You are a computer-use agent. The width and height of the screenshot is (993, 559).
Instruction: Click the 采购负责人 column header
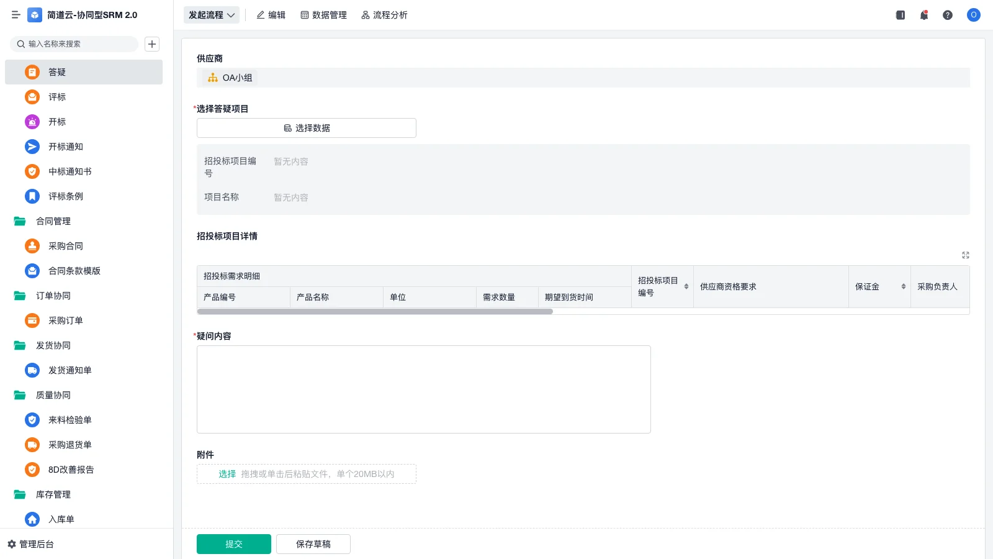click(940, 286)
